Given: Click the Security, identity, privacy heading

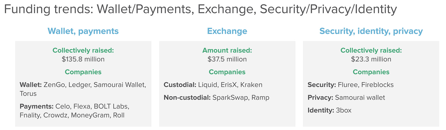Looking at the screenshot, I should (x=371, y=31).
